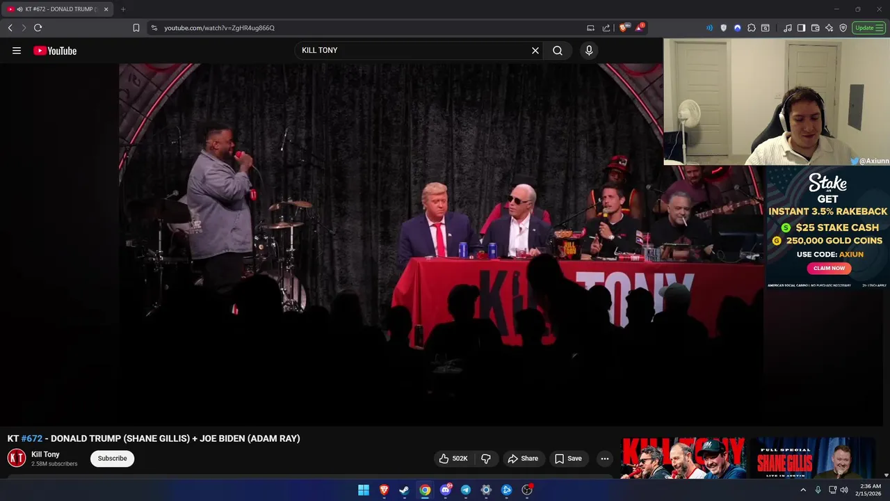Reload the current page
Image resolution: width=890 pixels, height=501 pixels.
[x=38, y=28]
